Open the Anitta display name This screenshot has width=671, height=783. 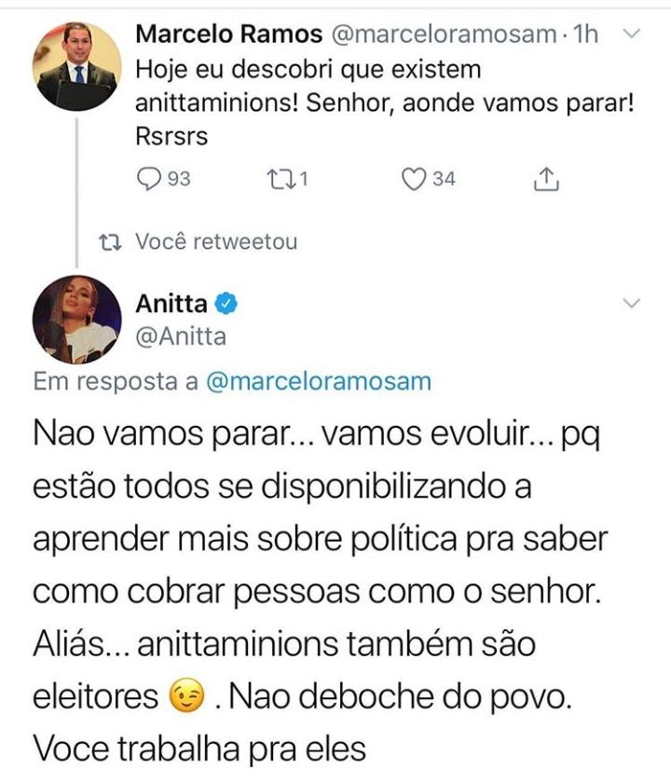coord(171,303)
